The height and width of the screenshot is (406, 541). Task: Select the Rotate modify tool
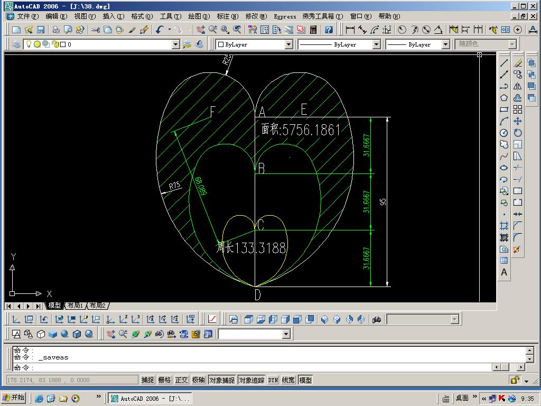click(x=518, y=133)
